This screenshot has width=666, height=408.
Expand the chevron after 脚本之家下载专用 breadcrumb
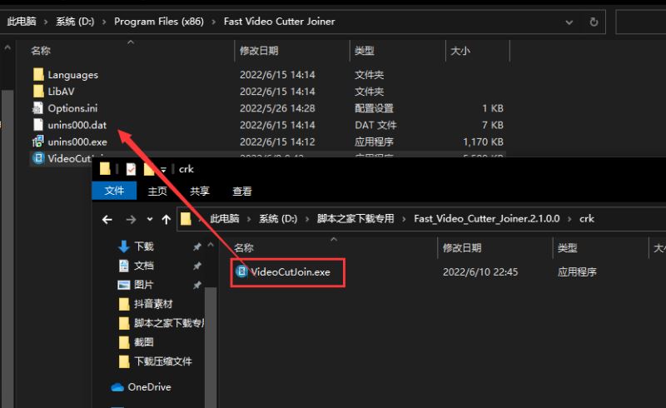[x=404, y=219]
